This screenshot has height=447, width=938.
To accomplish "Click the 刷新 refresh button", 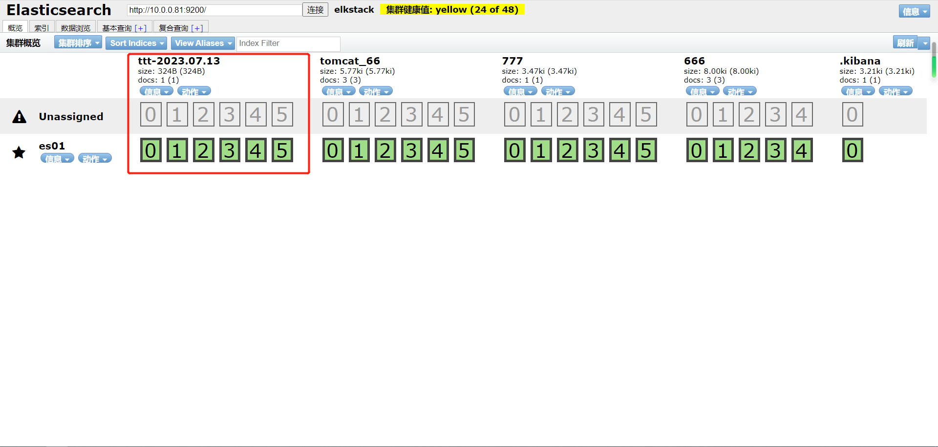I will [905, 43].
